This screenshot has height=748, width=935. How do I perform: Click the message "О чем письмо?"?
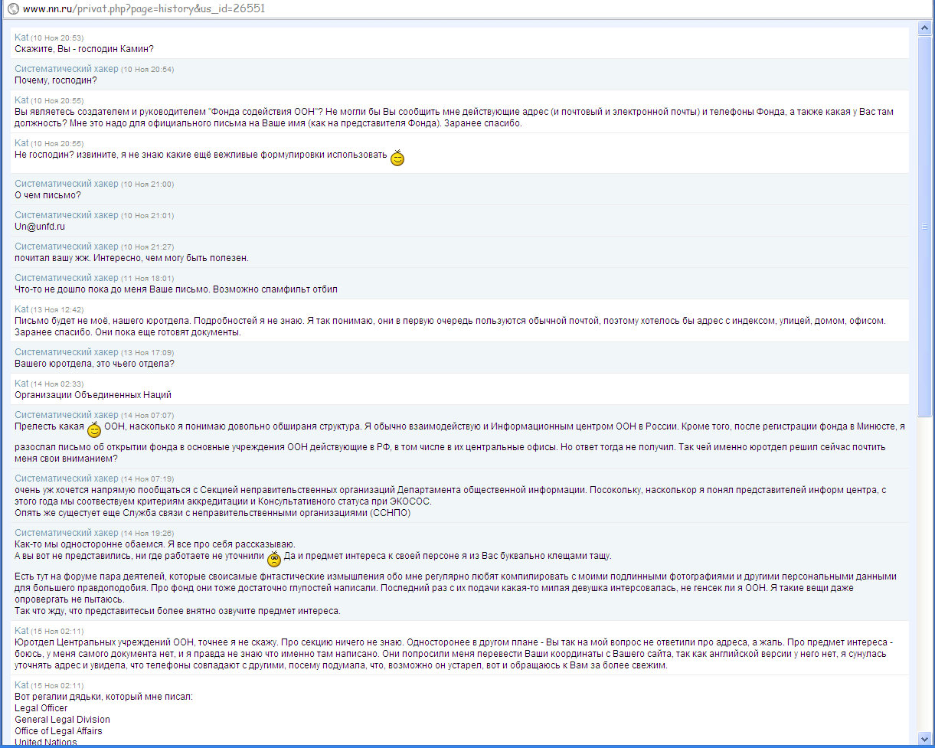coord(47,195)
